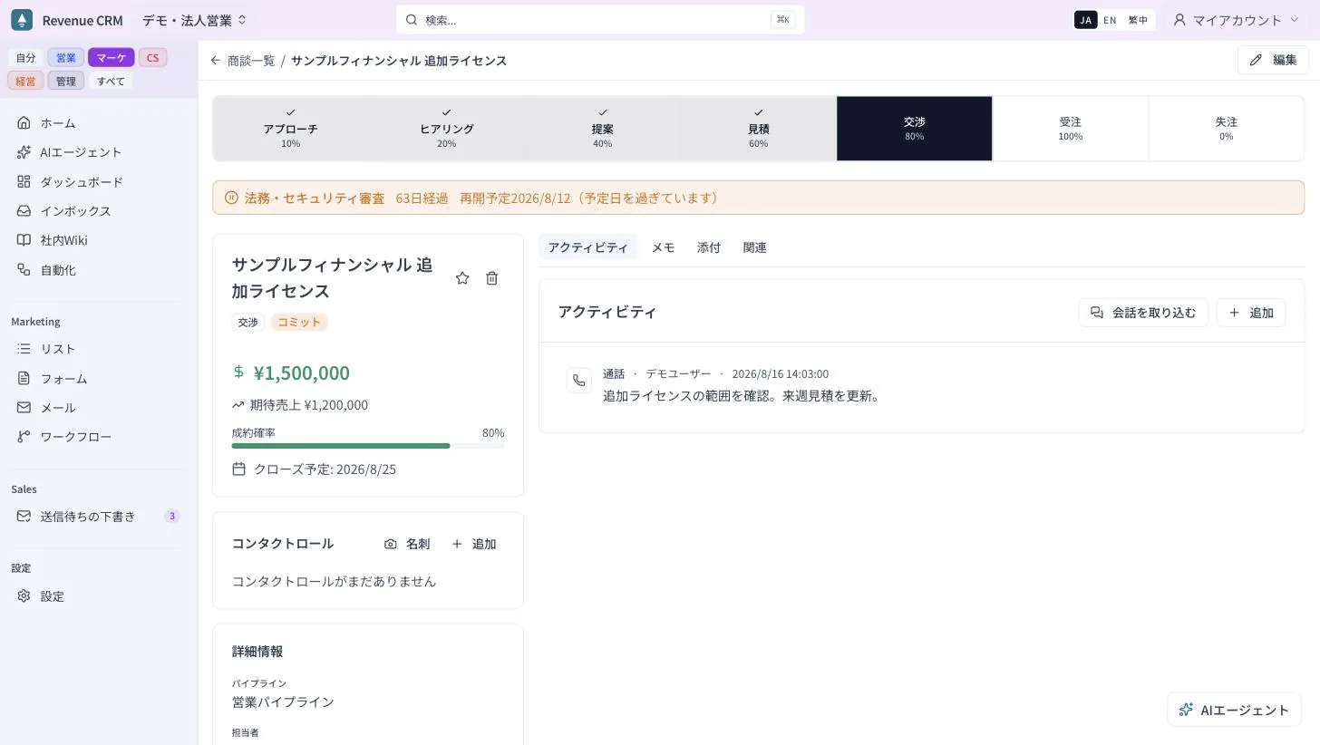1320x745 pixels.
Task: Switch to the 関連 tab
Action: click(754, 247)
